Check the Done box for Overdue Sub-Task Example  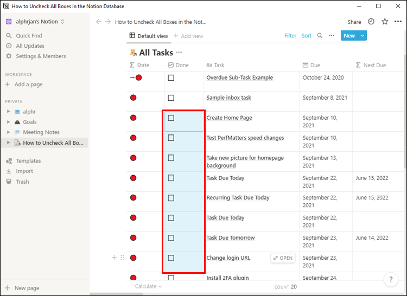tap(171, 78)
